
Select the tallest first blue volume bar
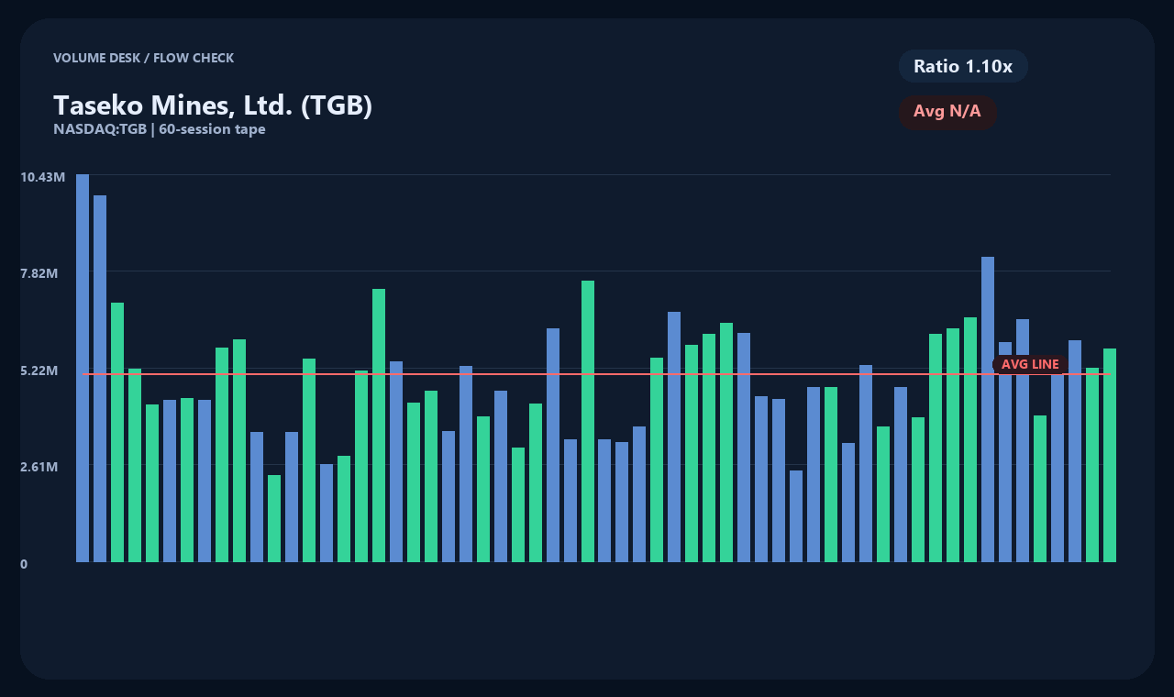83,368
